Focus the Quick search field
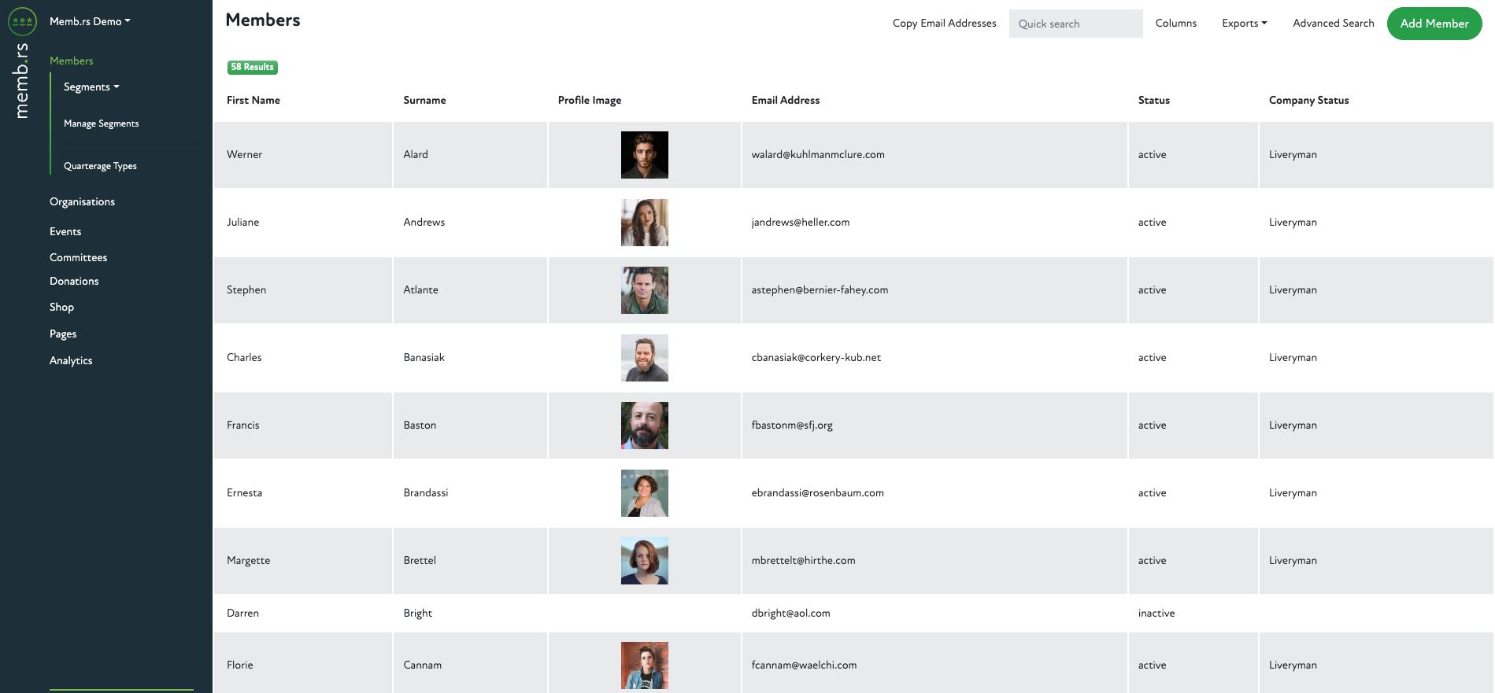Screen dimensions: 1495x693 click(1075, 24)
